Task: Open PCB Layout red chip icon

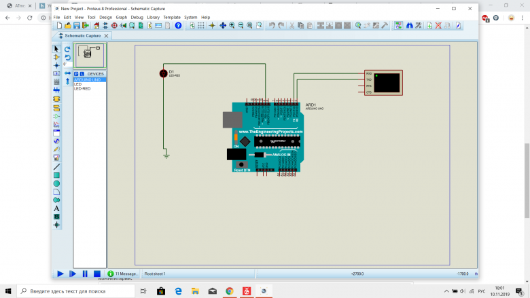Action: click(114, 26)
